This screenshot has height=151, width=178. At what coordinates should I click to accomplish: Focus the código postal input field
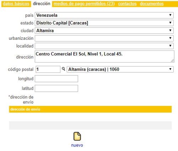click(x=48, y=69)
